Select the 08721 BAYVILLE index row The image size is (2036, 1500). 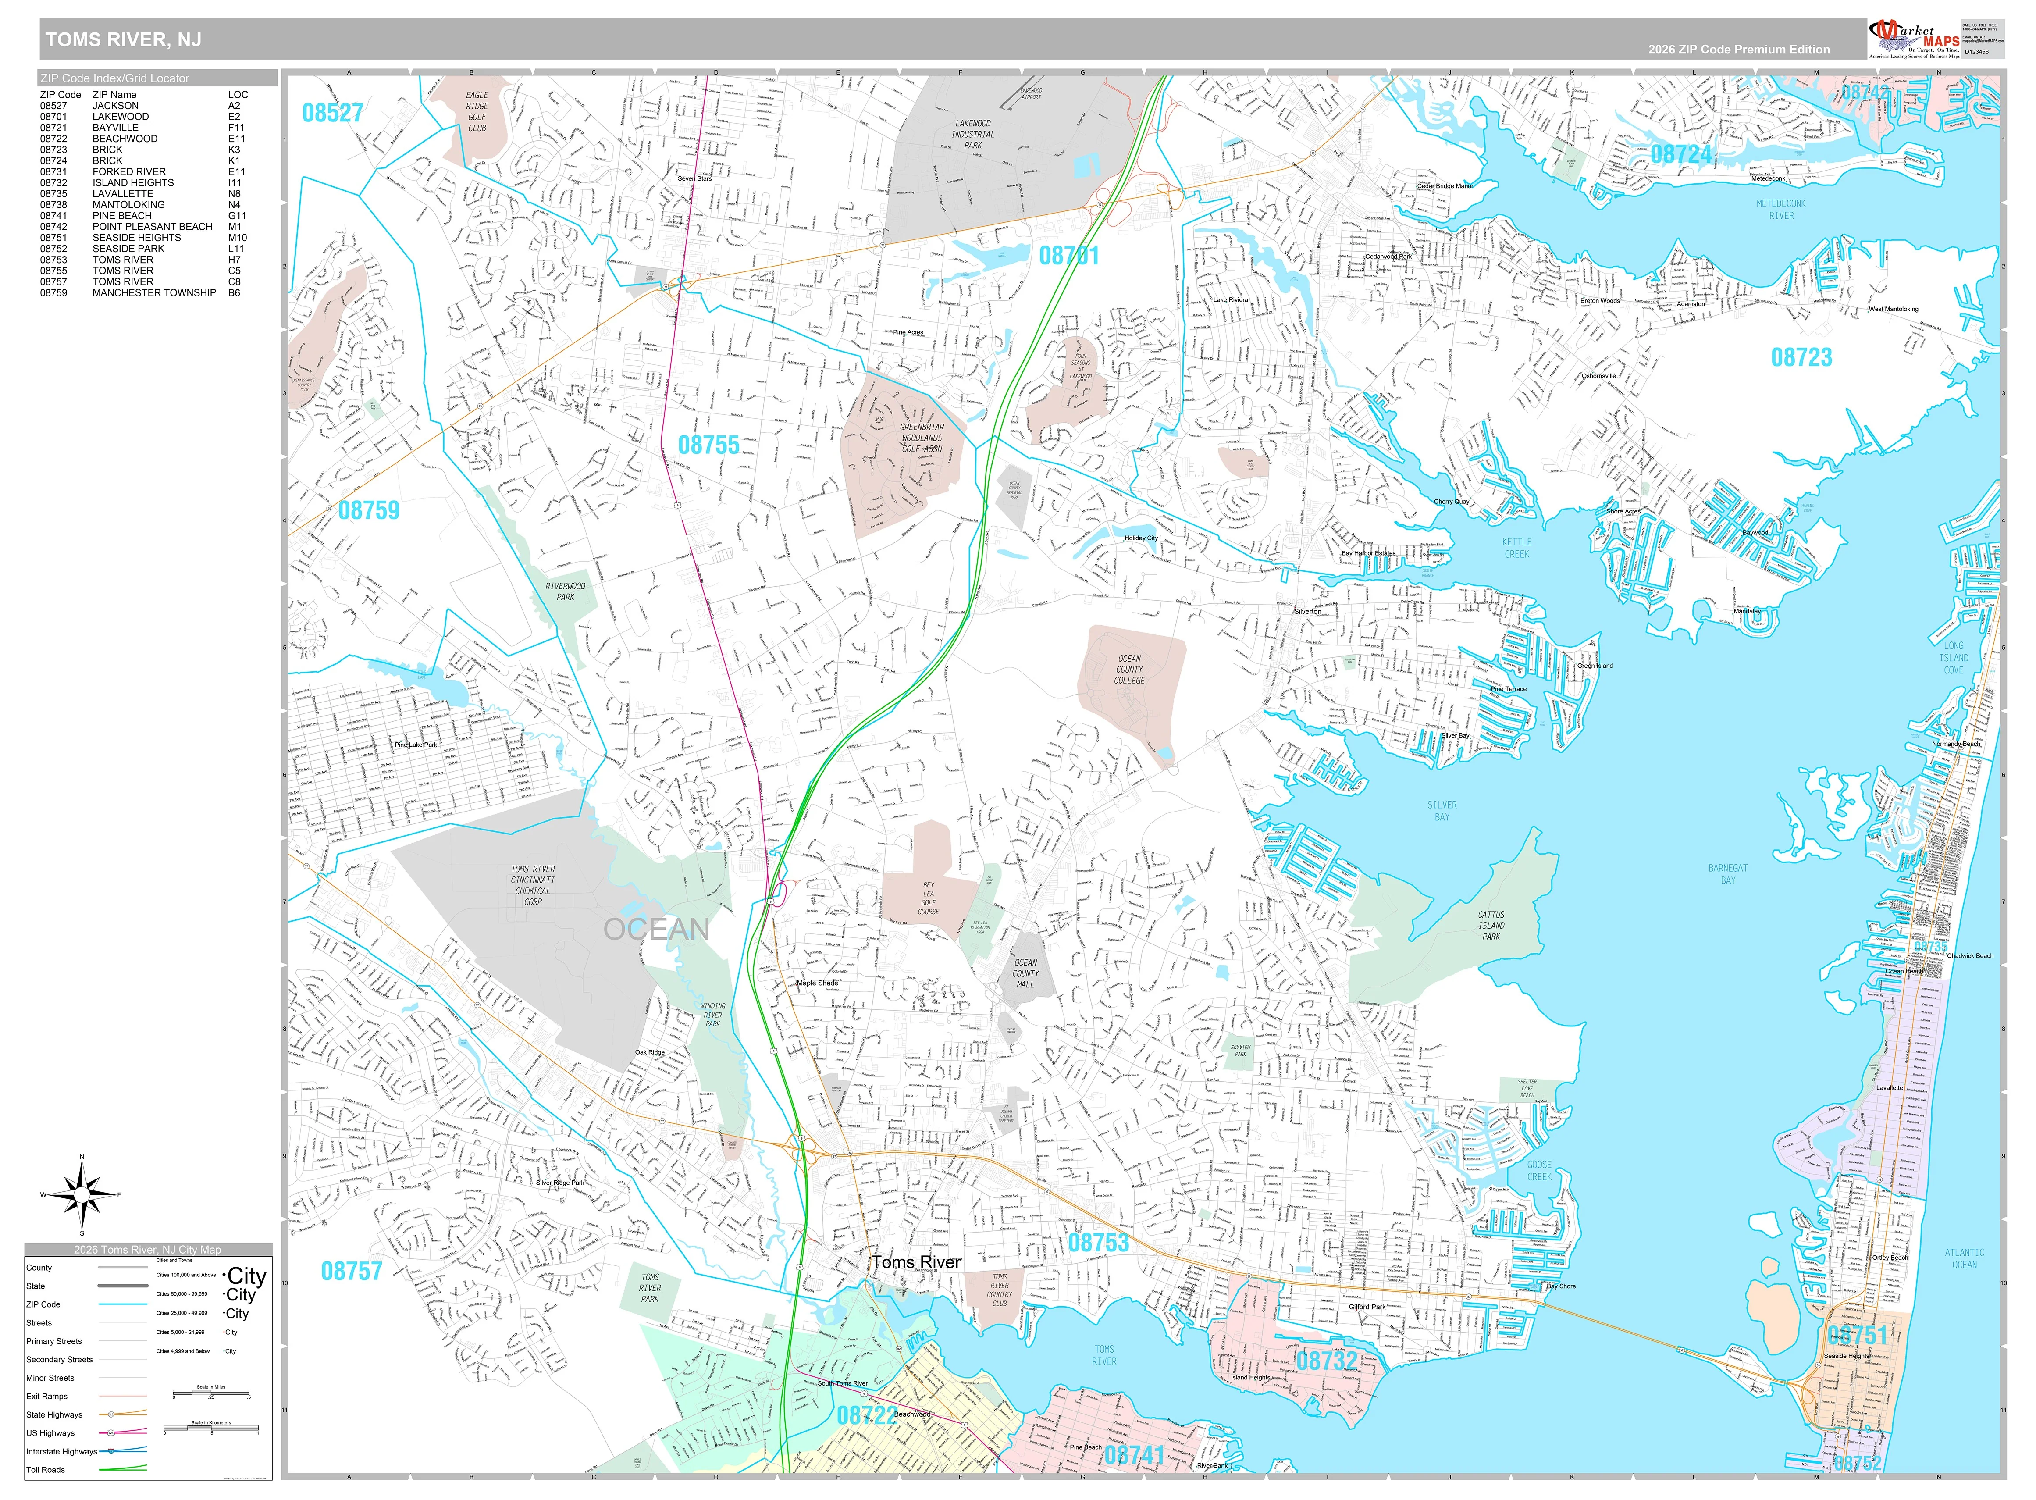point(143,128)
